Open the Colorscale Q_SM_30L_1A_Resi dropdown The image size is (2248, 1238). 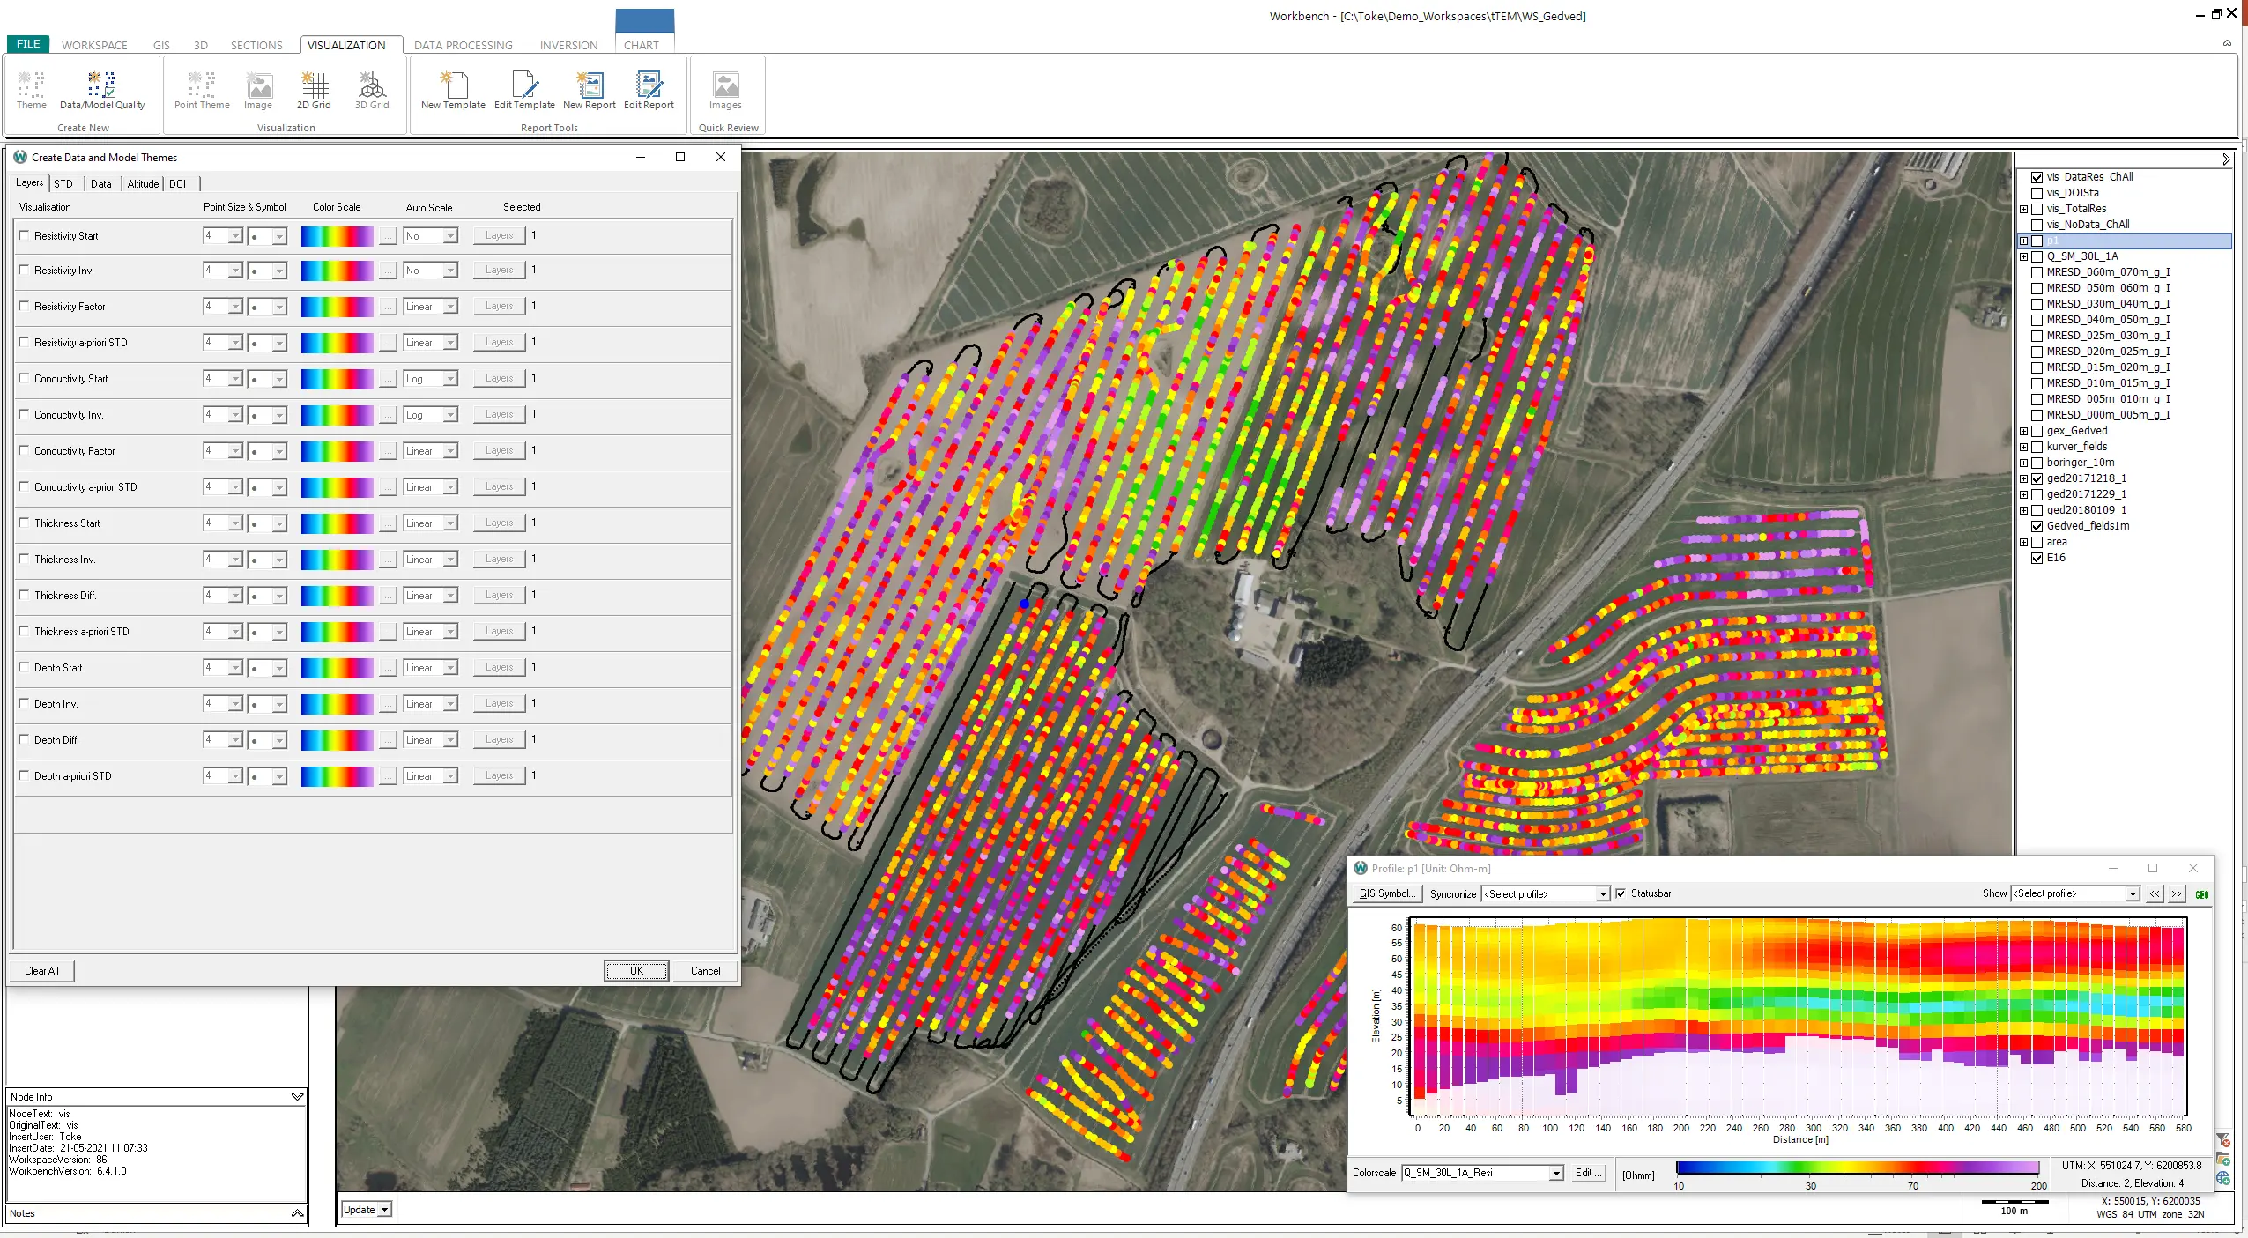1556,1173
